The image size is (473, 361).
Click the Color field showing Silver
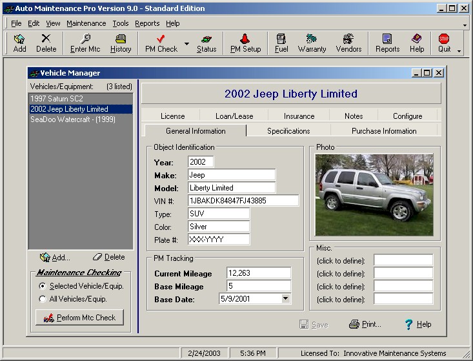[x=219, y=227]
